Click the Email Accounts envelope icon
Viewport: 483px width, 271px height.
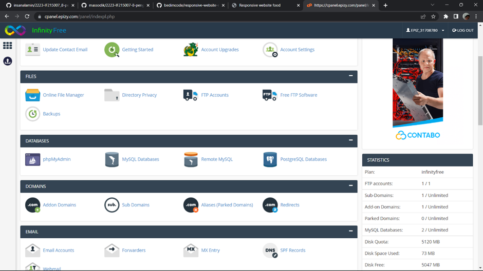tap(33, 250)
